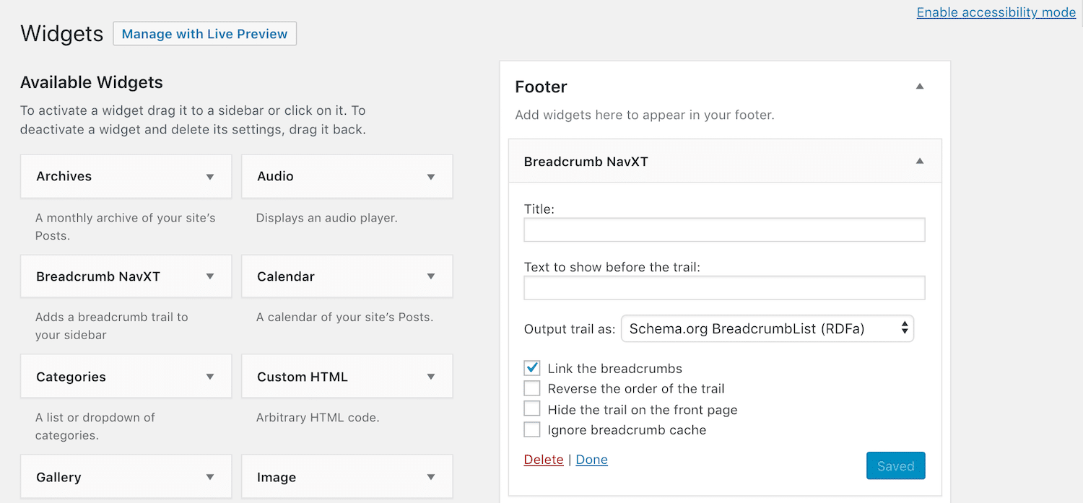Screen dimensions: 1083x503
Task: Enable Hide the trail on the front page
Action: pyautogui.click(x=532, y=408)
